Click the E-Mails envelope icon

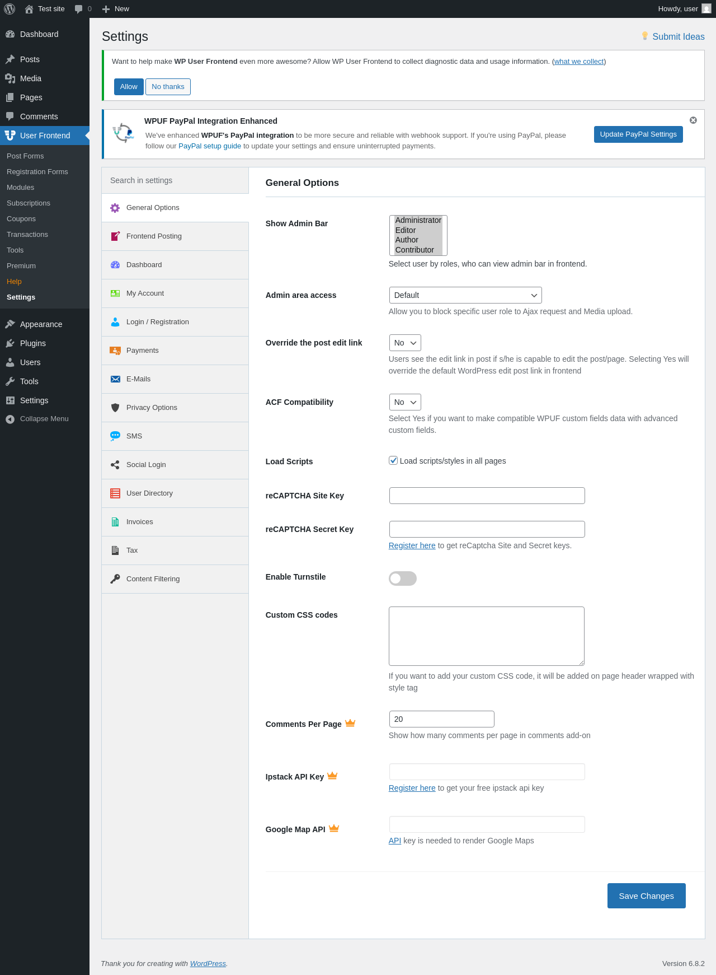coord(115,379)
